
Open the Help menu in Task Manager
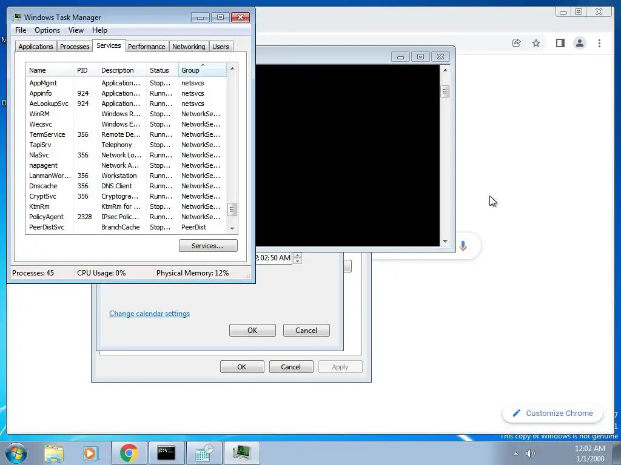point(99,30)
